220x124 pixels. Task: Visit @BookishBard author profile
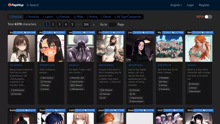(106, 65)
